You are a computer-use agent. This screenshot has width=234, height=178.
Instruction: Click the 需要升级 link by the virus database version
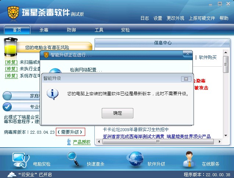71,132
